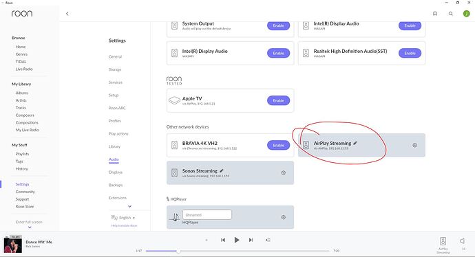475x257 pixels.
Task: Open Services settings tab
Action: [x=116, y=82]
